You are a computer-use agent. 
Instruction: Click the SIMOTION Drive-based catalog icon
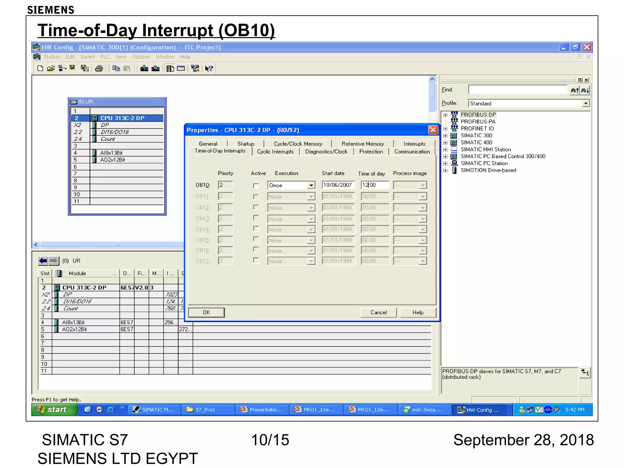[x=454, y=170]
